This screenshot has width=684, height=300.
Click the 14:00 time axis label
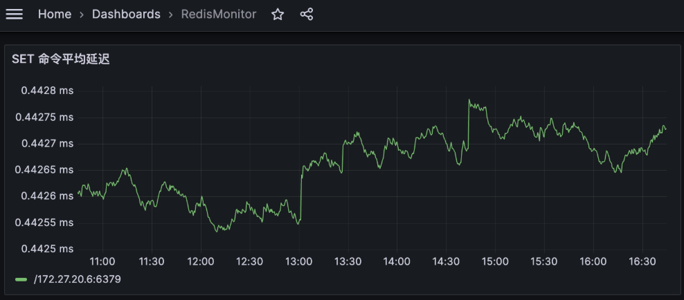pyautogui.click(x=397, y=262)
